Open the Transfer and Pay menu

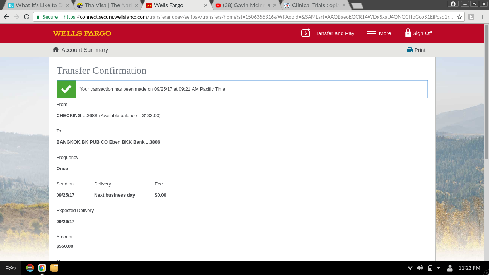(x=328, y=33)
